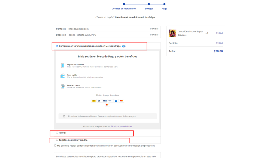The height and width of the screenshot is (158, 279).
Task: Select PayPal as payment method
Action: tap(57, 133)
